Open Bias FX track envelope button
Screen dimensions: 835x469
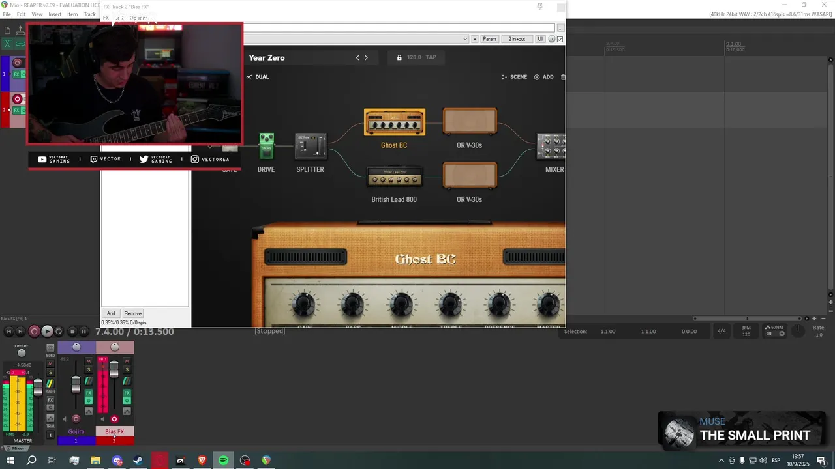pyautogui.click(x=127, y=411)
